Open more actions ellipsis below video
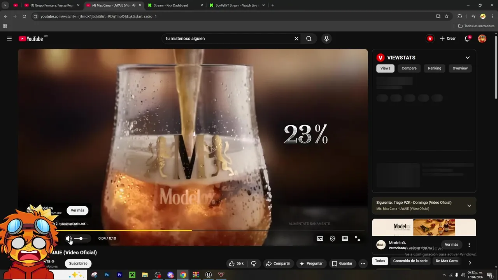Screen dimensions: 498x280 [x=363, y=263]
